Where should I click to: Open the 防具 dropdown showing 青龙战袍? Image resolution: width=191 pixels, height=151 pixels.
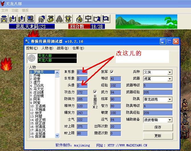[157, 99]
